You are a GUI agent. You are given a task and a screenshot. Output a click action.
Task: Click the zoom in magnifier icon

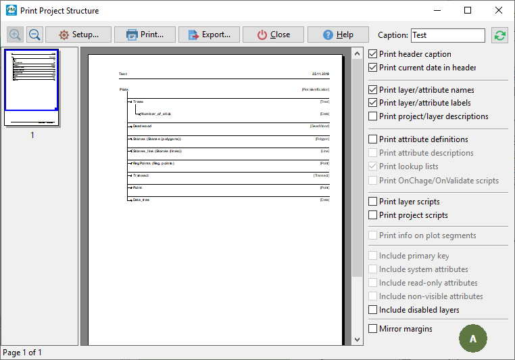pyautogui.click(x=15, y=35)
